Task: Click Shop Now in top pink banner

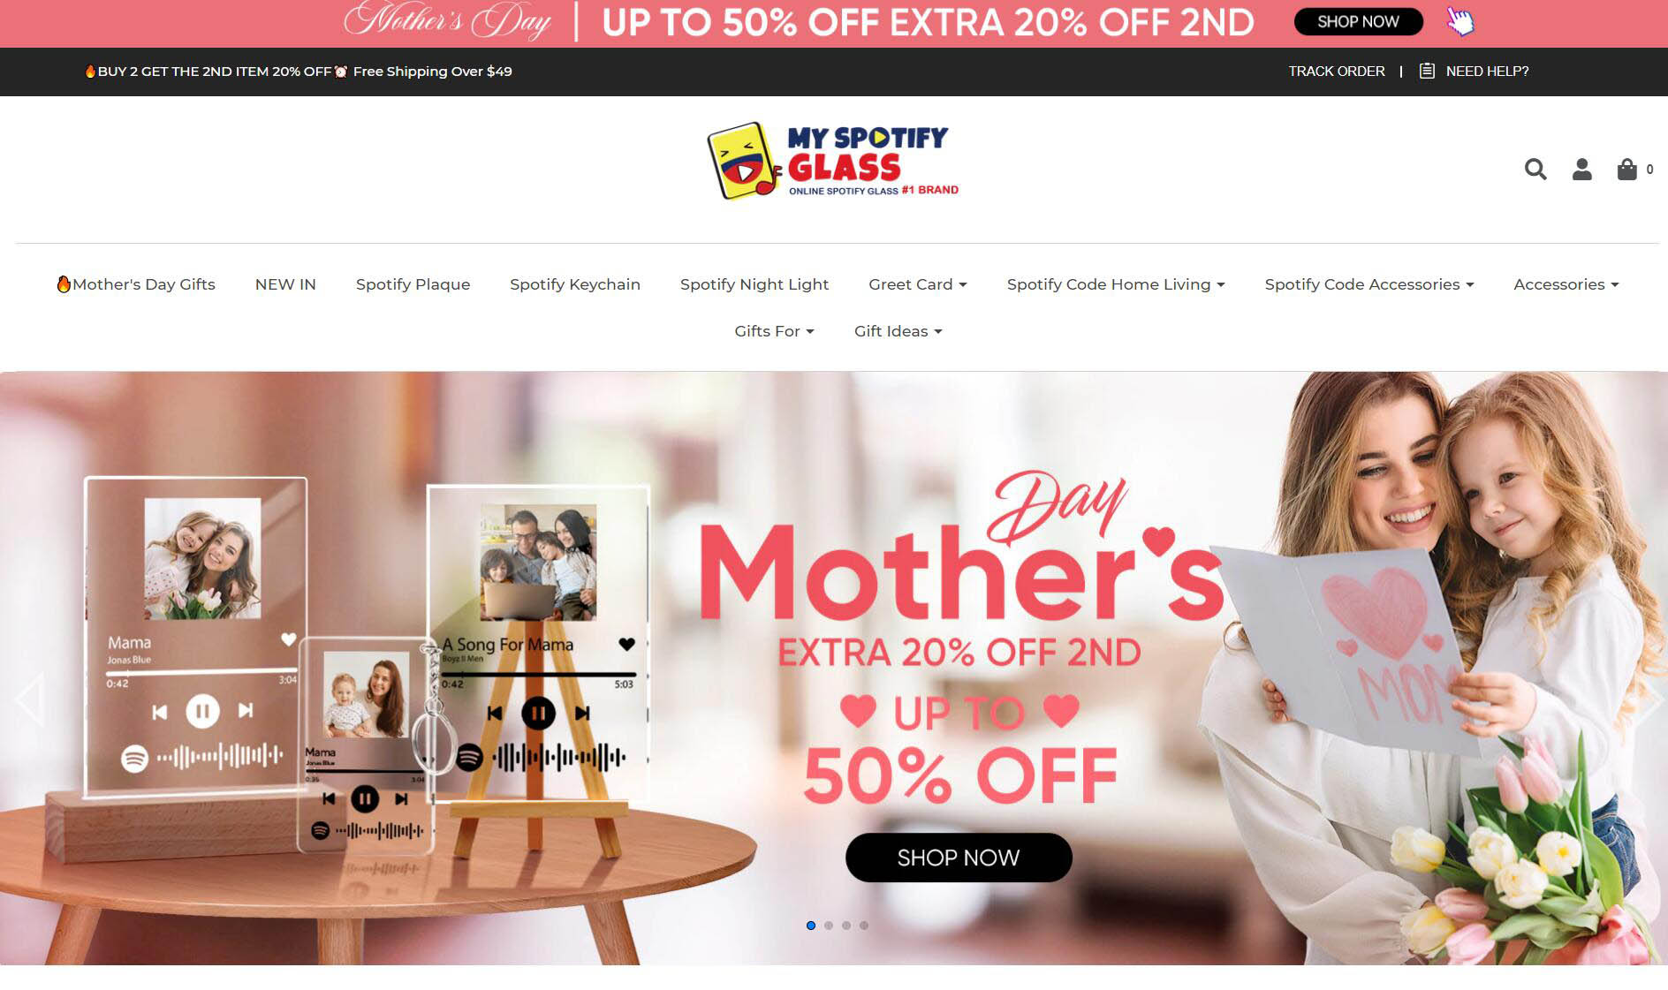Action: click(x=1358, y=21)
